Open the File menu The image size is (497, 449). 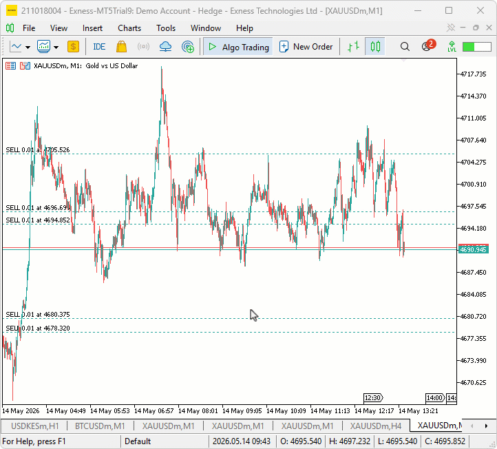(x=29, y=28)
